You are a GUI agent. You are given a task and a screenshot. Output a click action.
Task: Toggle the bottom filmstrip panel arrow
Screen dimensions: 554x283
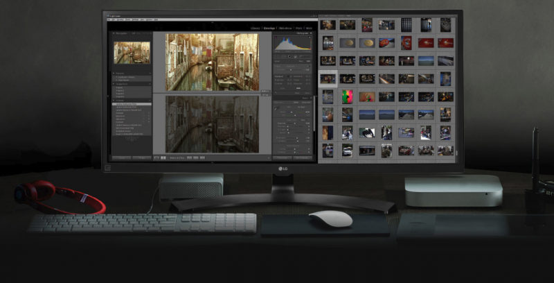point(213,162)
